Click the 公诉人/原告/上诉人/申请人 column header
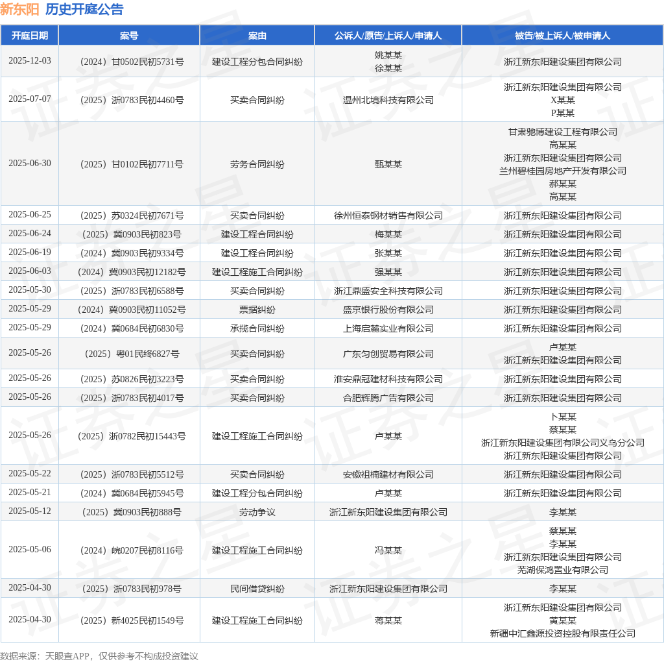 [388, 36]
